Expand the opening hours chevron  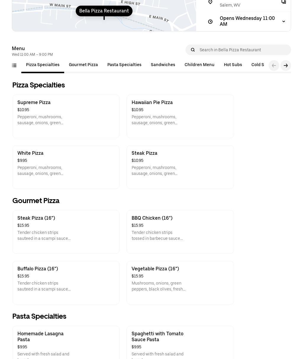[x=284, y=22]
